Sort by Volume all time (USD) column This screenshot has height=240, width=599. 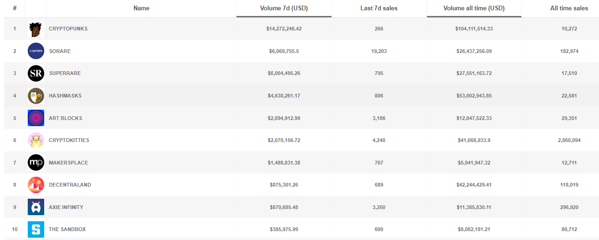[474, 8]
